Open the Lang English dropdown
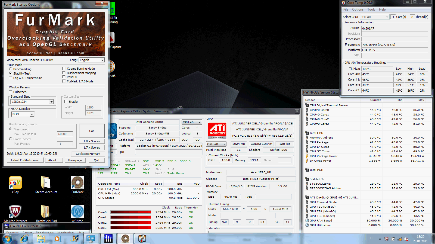This screenshot has height=244, width=435. click(x=92, y=60)
